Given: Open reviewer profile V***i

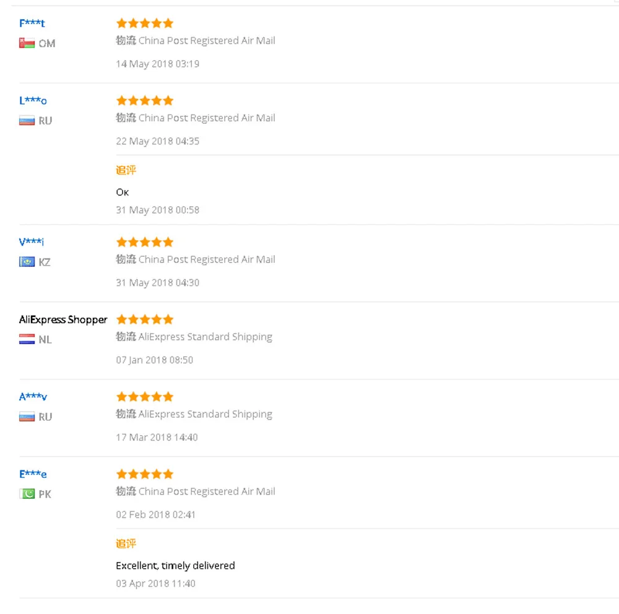Looking at the screenshot, I should [x=32, y=241].
